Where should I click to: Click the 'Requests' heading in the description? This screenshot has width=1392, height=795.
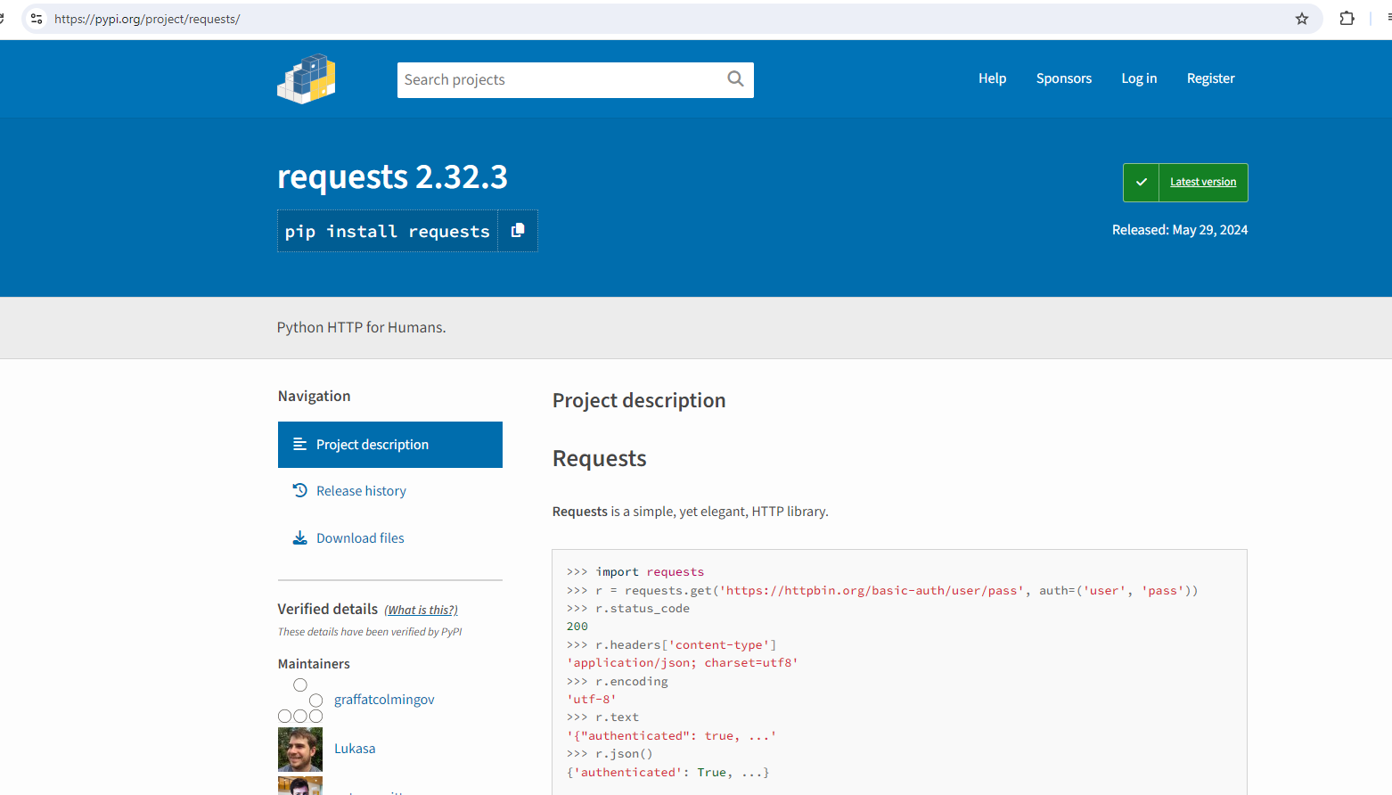point(600,458)
